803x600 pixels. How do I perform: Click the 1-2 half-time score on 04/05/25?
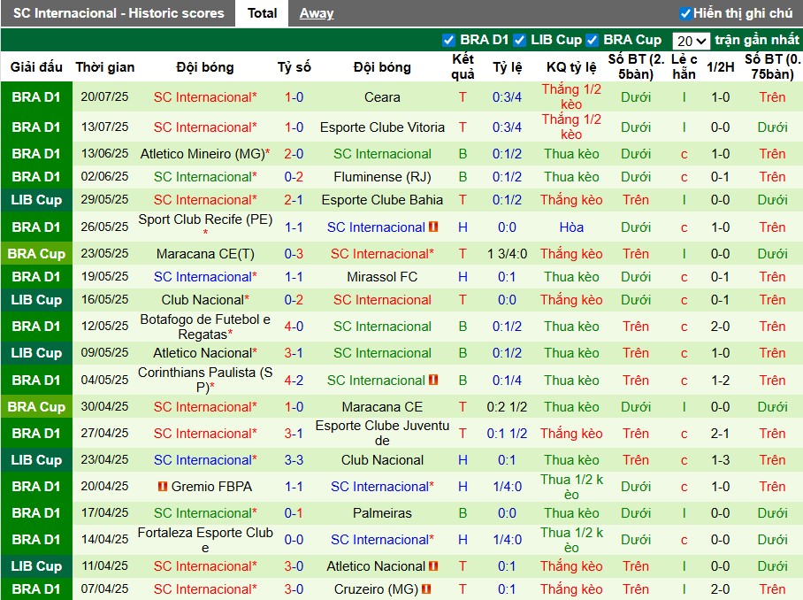720,381
